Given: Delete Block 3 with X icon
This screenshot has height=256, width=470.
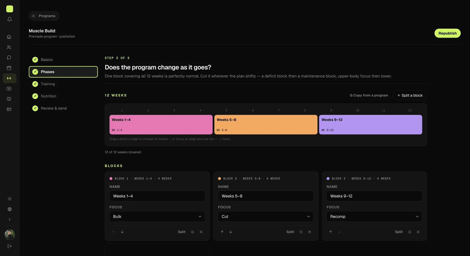Looking at the screenshot, I should 418,232.
